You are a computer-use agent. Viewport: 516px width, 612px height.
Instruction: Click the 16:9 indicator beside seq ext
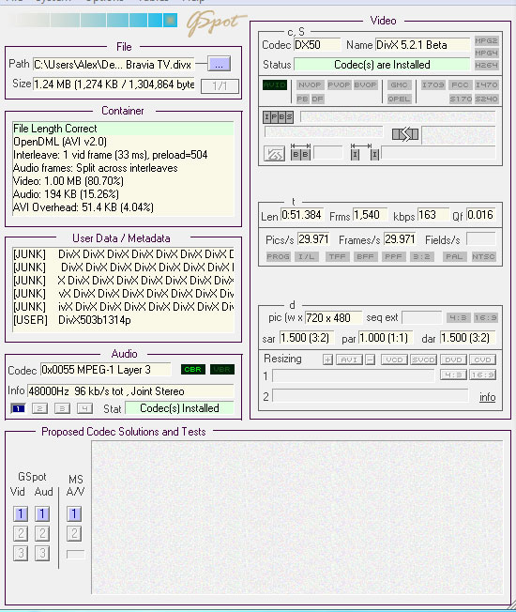point(486,317)
